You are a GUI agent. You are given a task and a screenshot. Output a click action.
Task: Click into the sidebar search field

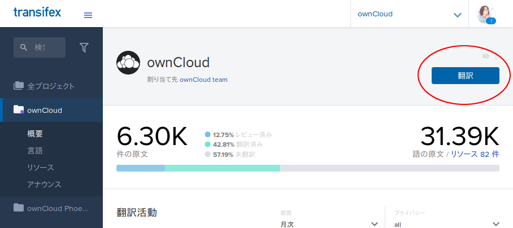click(40, 47)
